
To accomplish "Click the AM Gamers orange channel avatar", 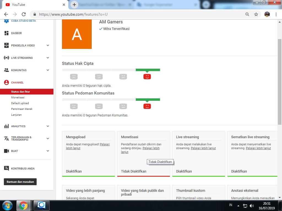I will pyautogui.click(x=77, y=34).
